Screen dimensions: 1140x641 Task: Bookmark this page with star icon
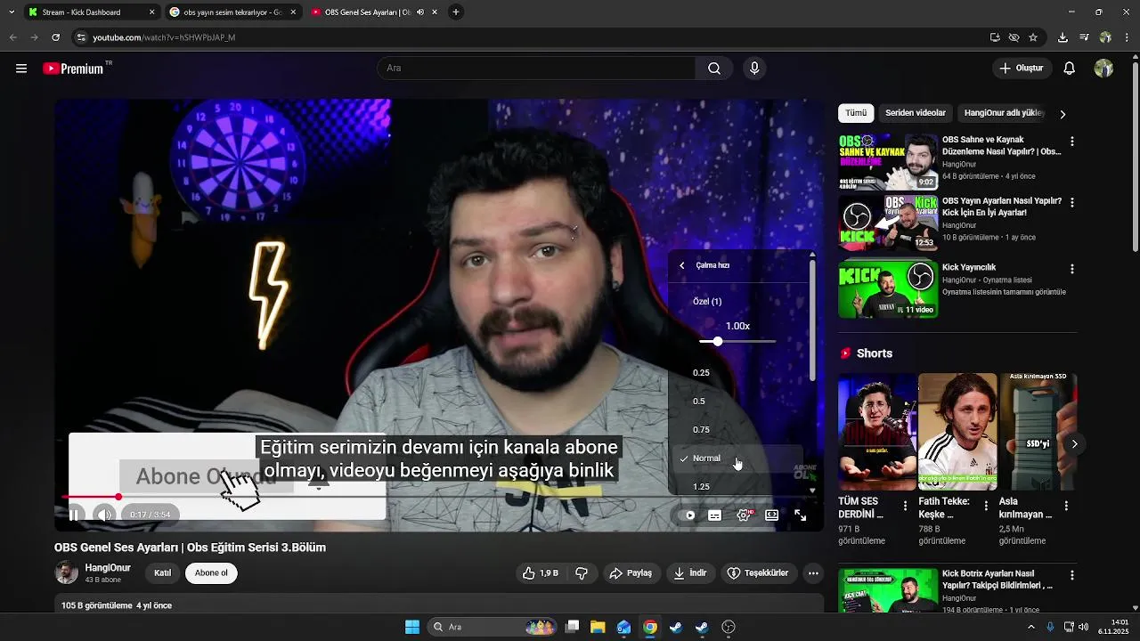1033,37
